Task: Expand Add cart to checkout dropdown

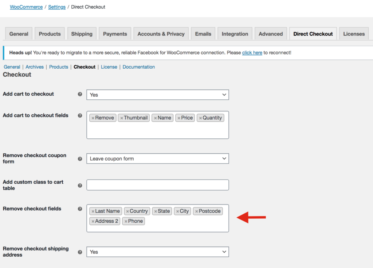Action: (x=158, y=95)
